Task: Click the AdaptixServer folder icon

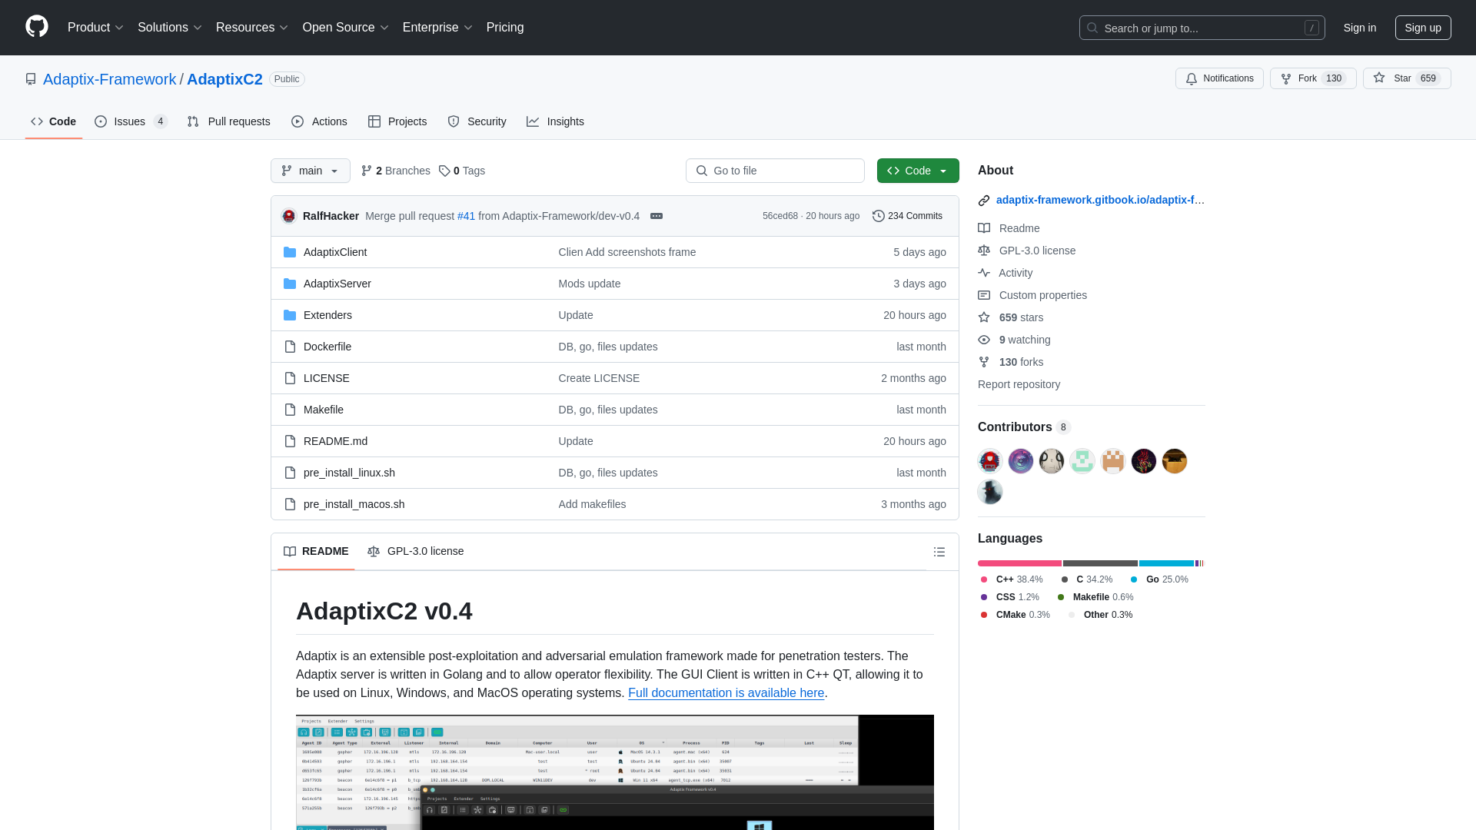Action: pos(290,284)
